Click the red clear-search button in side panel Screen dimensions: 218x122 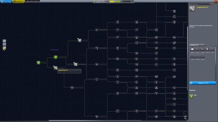pyautogui.click(x=211, y=4)
